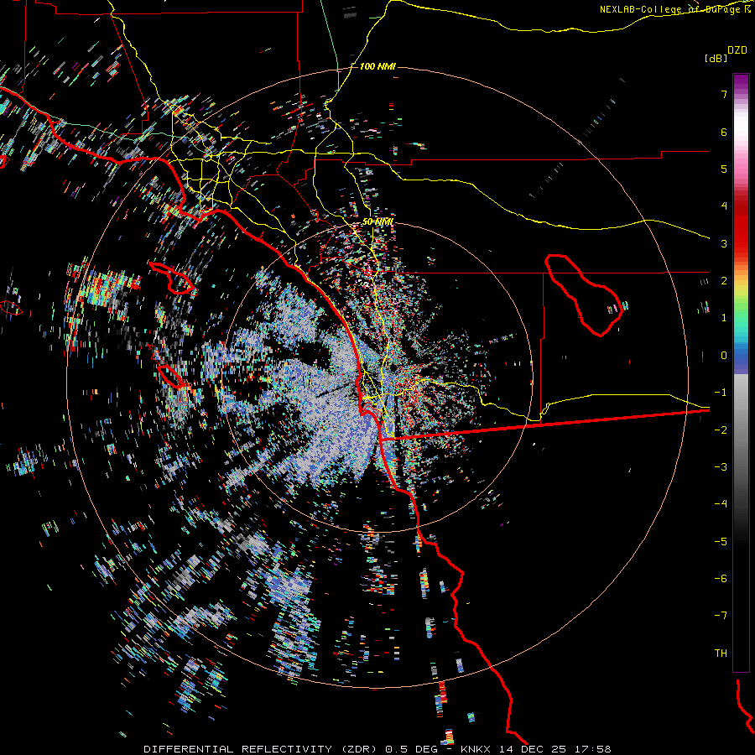Click "DIFFERENTIAL REFLECTIVITY" in the bottom caption

[237, 749]
